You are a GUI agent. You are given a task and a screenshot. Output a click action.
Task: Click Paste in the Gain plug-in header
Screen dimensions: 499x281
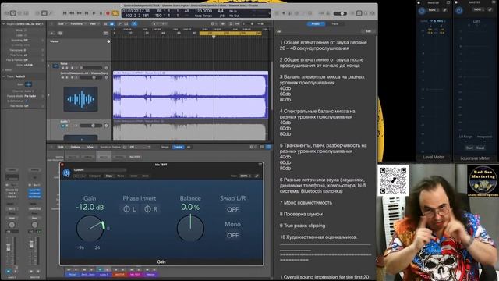(x=121, y=176)
